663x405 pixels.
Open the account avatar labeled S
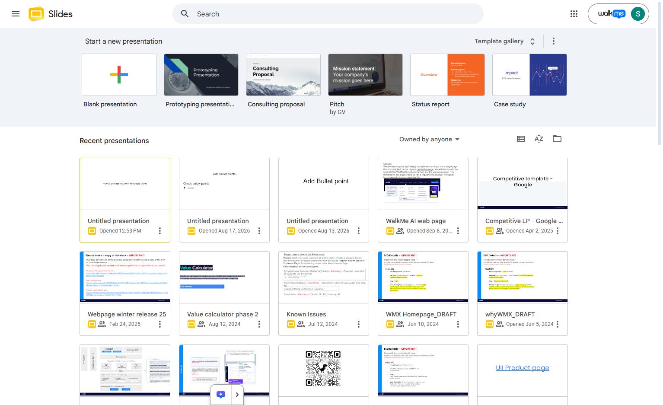click(x=638, y=14)
